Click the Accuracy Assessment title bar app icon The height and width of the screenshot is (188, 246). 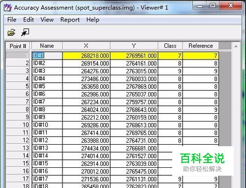click(x=7, y=8)
